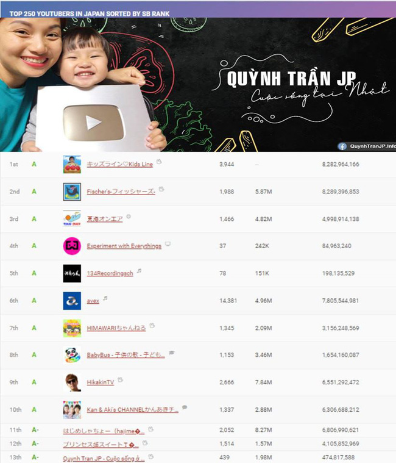Click the Kids Line channel avatar
396x463 pixels.
[x=72, y=165]
